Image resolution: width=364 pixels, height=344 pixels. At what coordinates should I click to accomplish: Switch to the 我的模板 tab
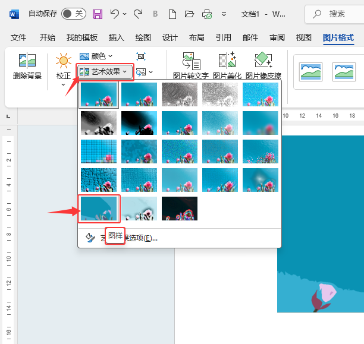click(x=82, y=37)
